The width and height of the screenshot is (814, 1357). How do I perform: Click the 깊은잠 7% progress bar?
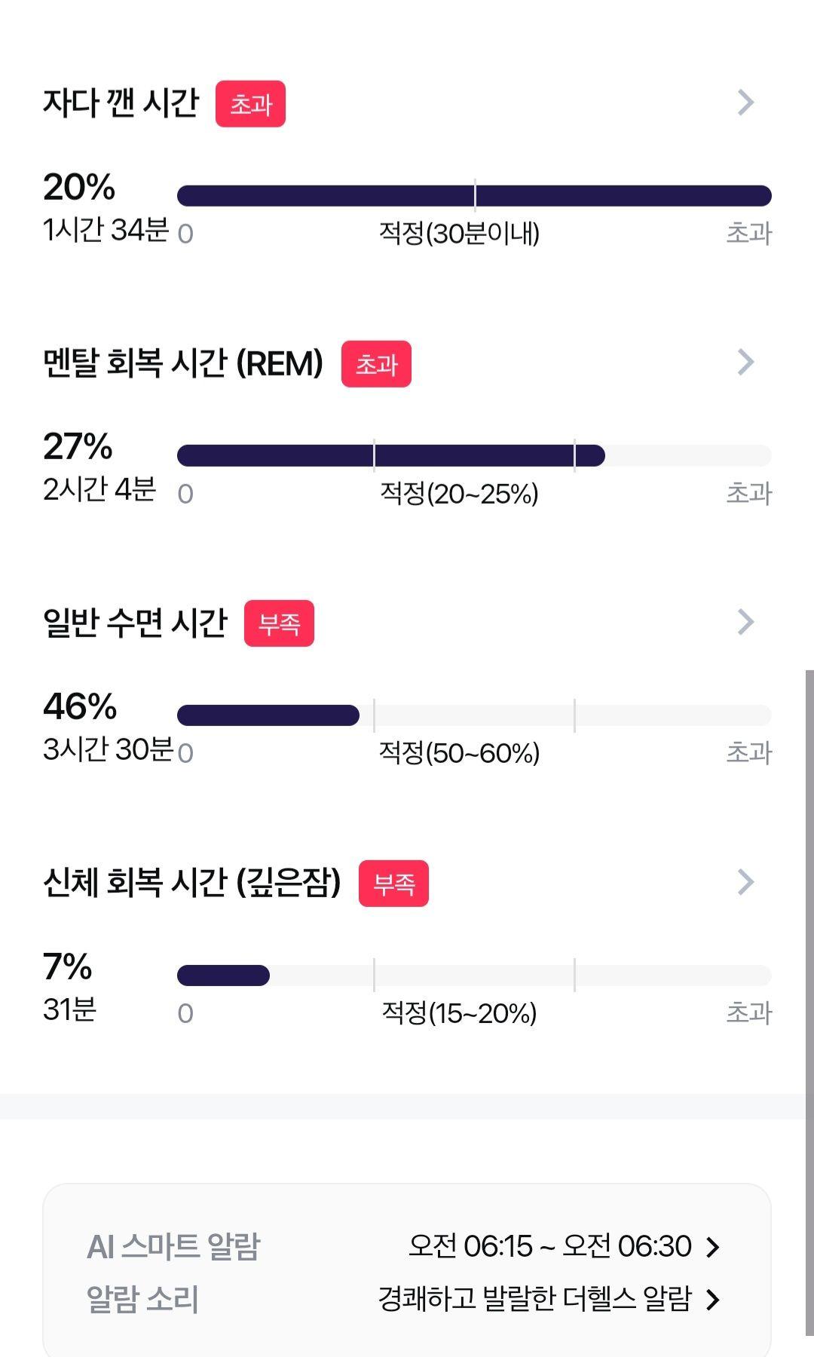click(x=224, y=976)
